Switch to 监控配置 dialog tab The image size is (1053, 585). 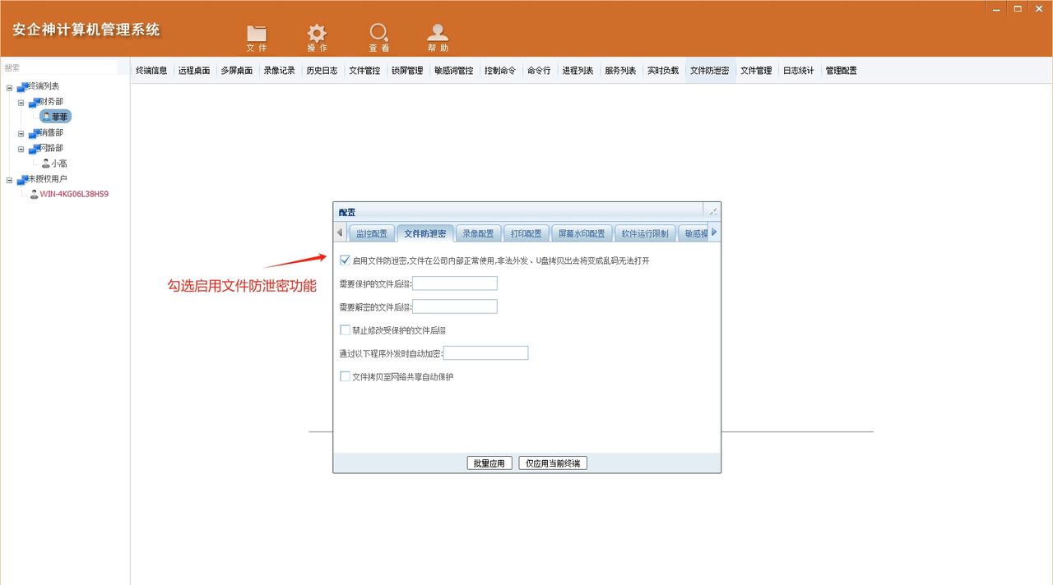371,233
